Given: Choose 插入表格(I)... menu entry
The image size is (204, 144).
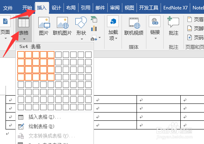Looking at the screenshot, I should pyautogui.click(x=54, y=117).
